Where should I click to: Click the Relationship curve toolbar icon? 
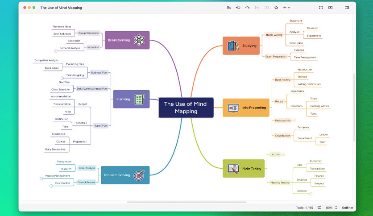tap(247, 8)
